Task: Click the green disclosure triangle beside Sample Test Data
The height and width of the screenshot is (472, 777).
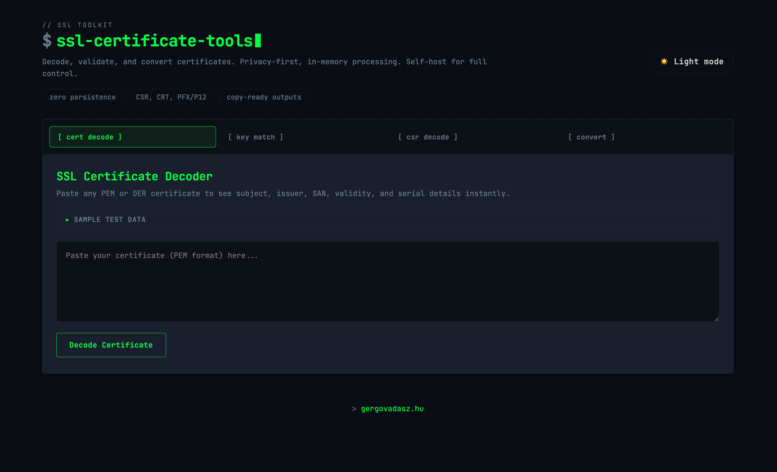Action: tap(68, 220)
